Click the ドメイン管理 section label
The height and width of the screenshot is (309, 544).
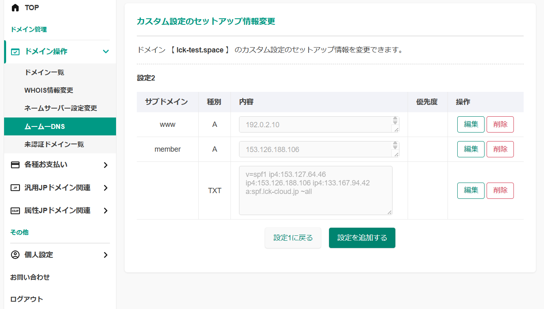[29, 30]
